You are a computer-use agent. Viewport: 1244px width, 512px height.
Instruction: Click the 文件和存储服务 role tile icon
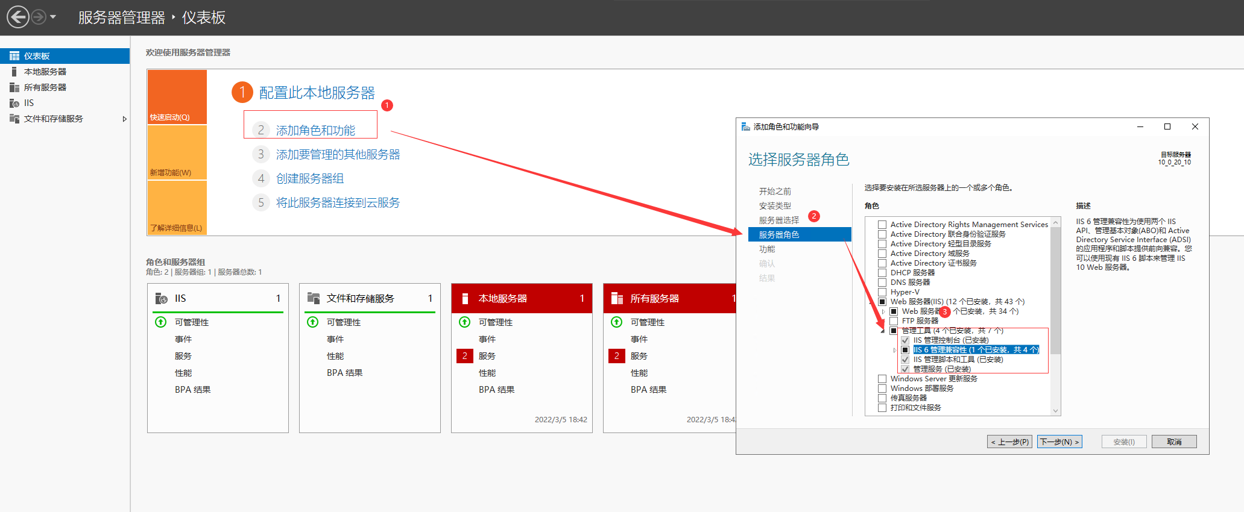(314, 298)
